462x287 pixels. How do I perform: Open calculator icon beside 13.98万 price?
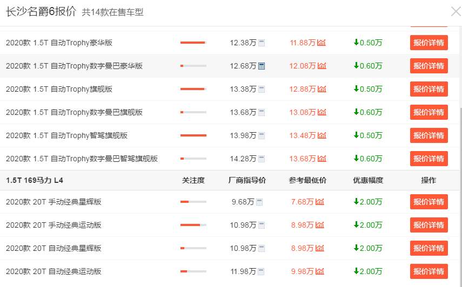point(262,136)
